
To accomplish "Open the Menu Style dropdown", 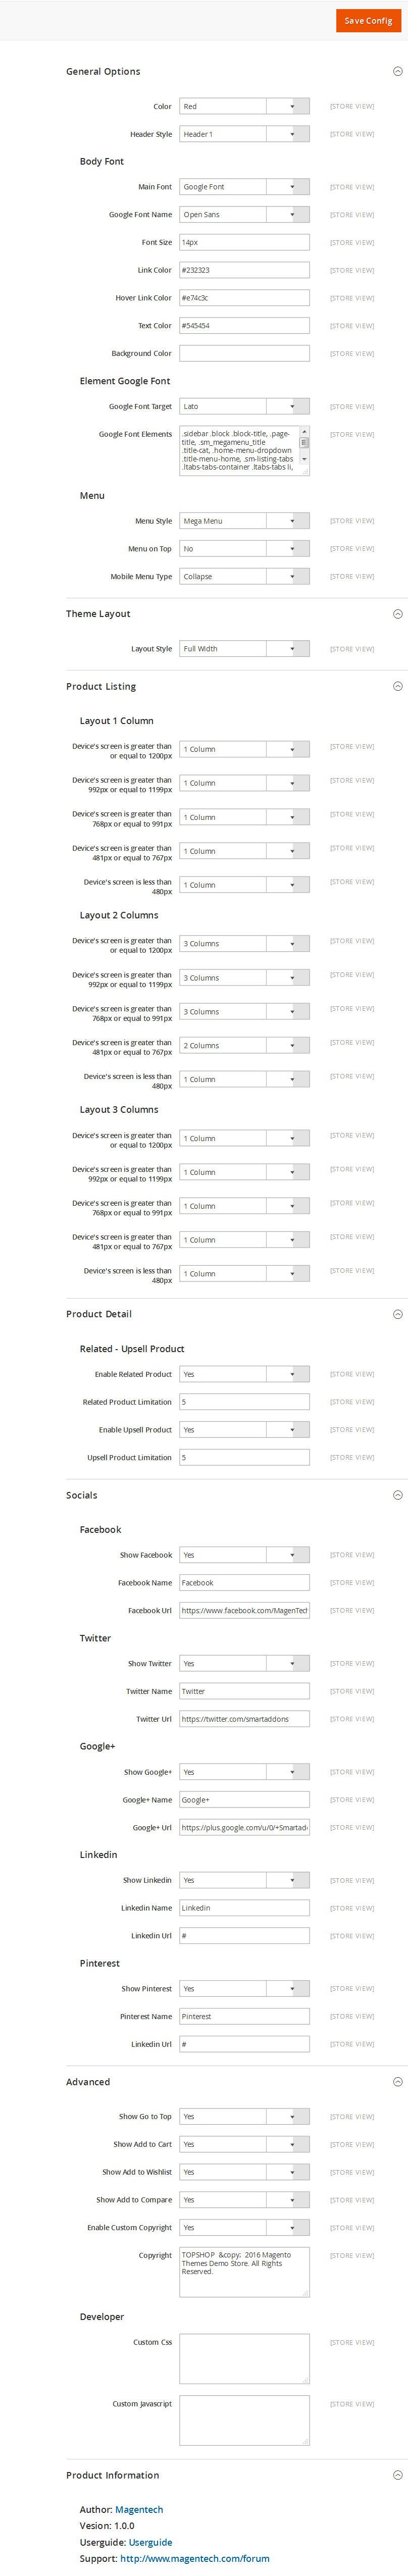I will point(244,521).
